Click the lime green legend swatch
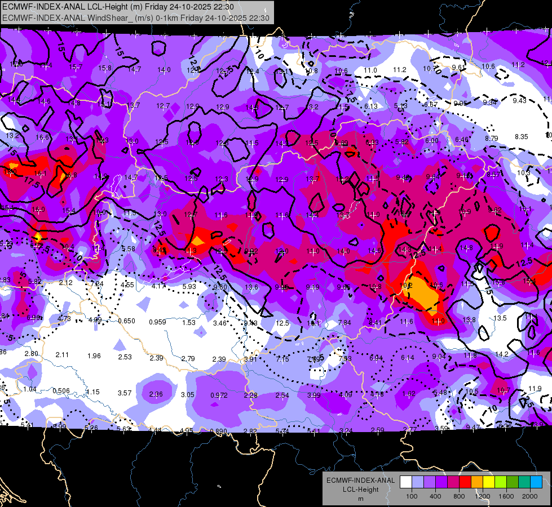The width and height of the screenshot is (552, 507). [501, 482]
